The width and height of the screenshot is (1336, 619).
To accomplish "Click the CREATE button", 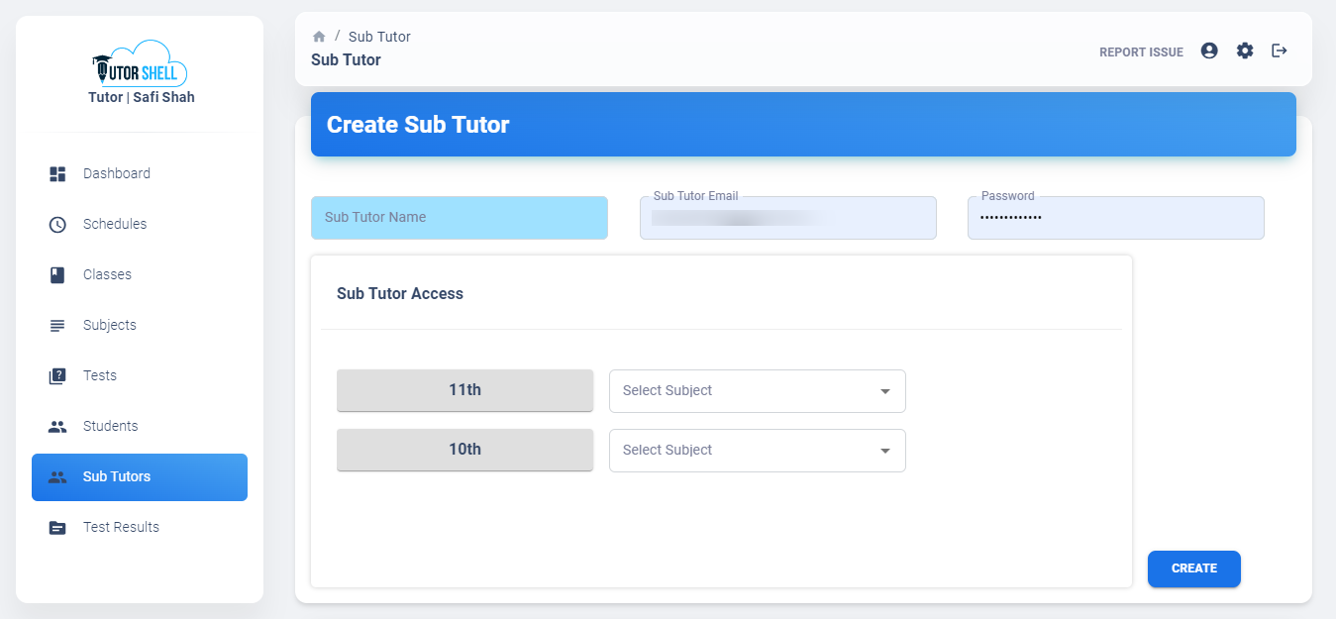I will pyautogui.click(x=1194, y=568).
